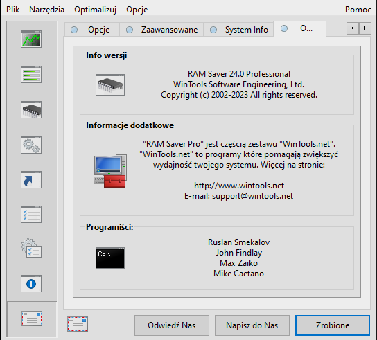Open the memory monitor graph sidebar icon
Viewport: 377px width, 340px height.
pyautogui.click(x=31, y=39)
